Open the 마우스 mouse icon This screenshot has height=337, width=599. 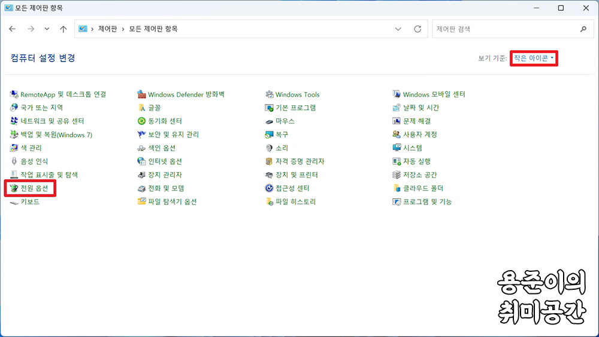pyautogui.click(x=270, y=121)
